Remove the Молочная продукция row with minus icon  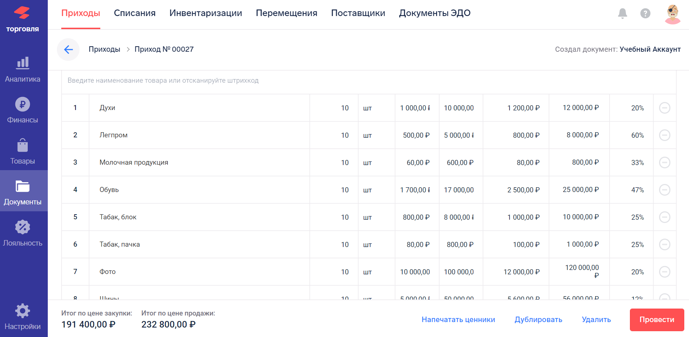(x=665, y=162)
